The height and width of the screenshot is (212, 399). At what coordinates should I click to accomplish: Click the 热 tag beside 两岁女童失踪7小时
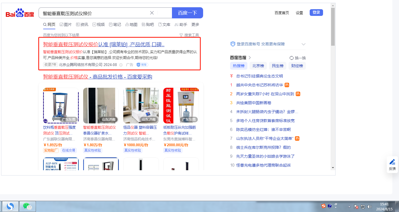[x=298, y=94]
